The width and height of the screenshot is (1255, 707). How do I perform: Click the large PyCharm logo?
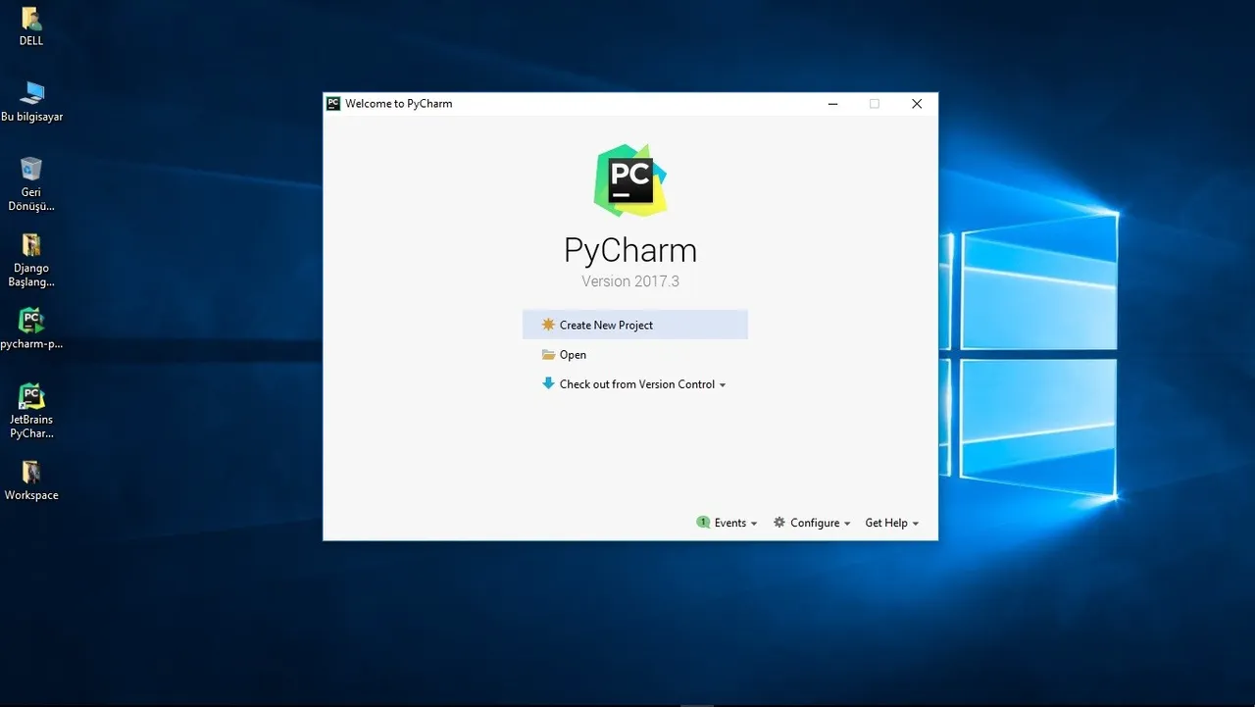tap(629, 180)
